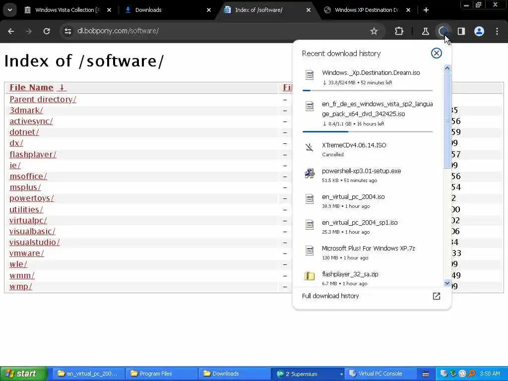Open the ie/ folder link
The image size is (508, 381).
click(15, 166)
